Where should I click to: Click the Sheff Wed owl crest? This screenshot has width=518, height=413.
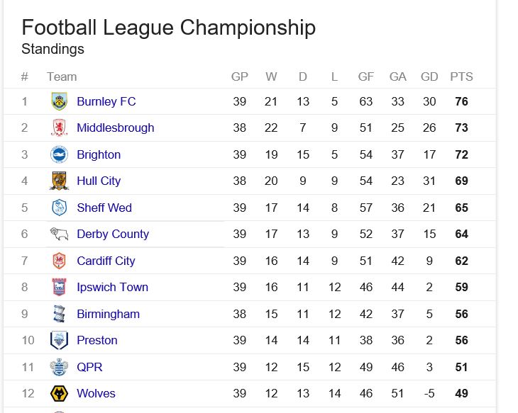(60, 208)
